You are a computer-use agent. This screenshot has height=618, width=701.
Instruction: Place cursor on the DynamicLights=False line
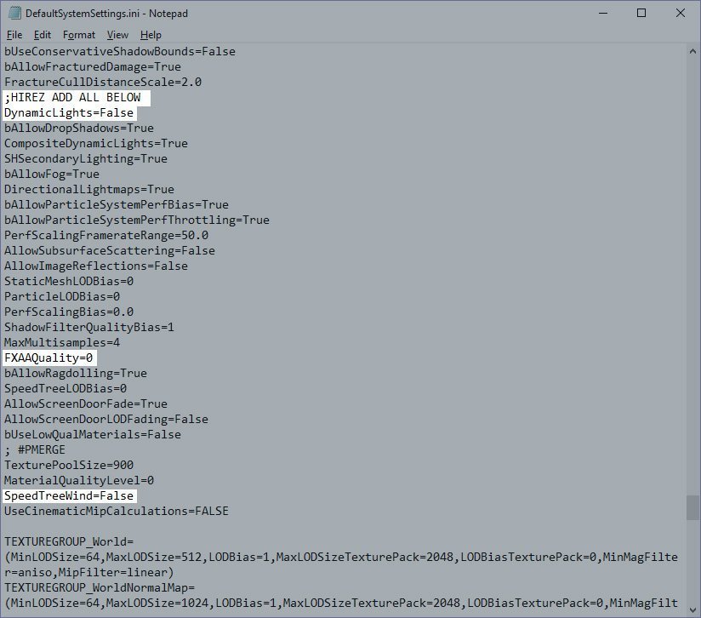coord(68,113)
